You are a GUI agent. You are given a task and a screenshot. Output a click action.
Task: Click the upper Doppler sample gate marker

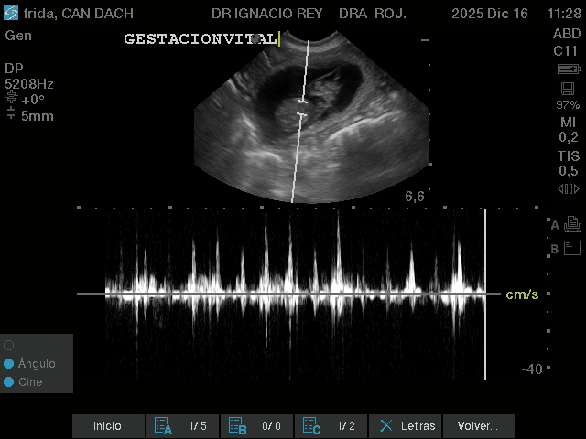point(303,101)
